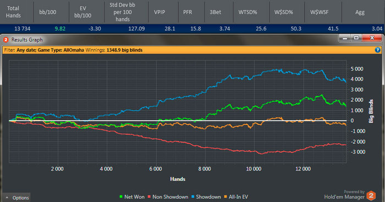Click the green Net Won color swatch
Viewport: 385px width, 202px height.
click(x=121, y=197)
